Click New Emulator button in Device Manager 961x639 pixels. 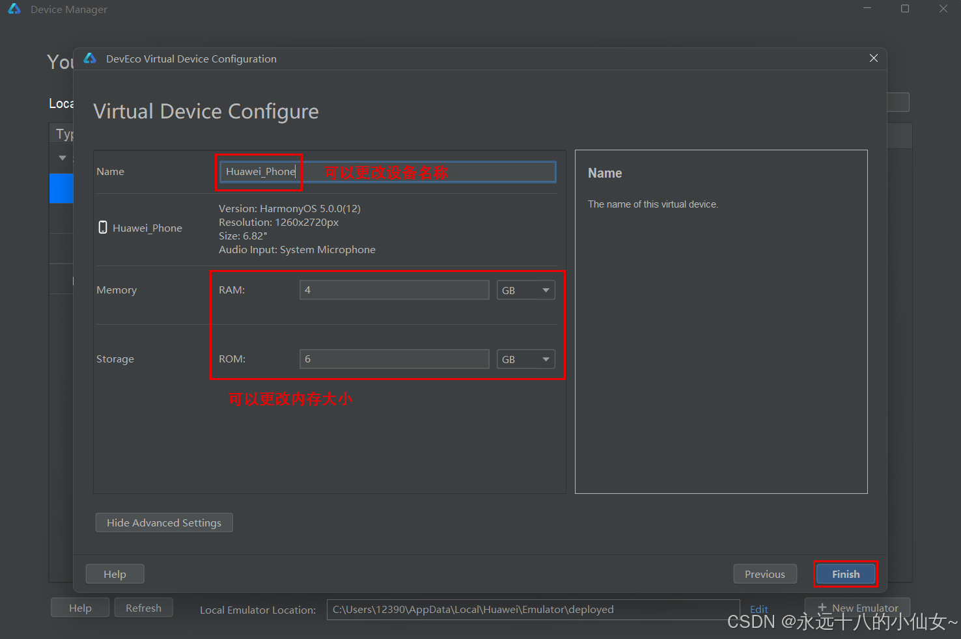pyautogui.click(x=857, y=608)
